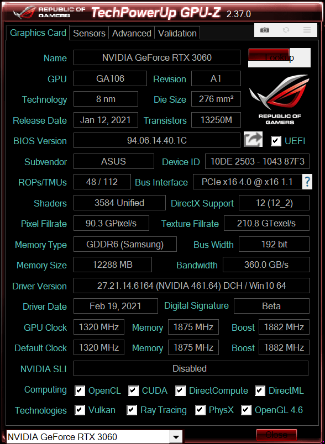Click the ROG eye logo in title bar

tap(25, 13)
